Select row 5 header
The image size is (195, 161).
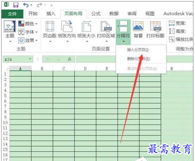(x=5, y=95)
